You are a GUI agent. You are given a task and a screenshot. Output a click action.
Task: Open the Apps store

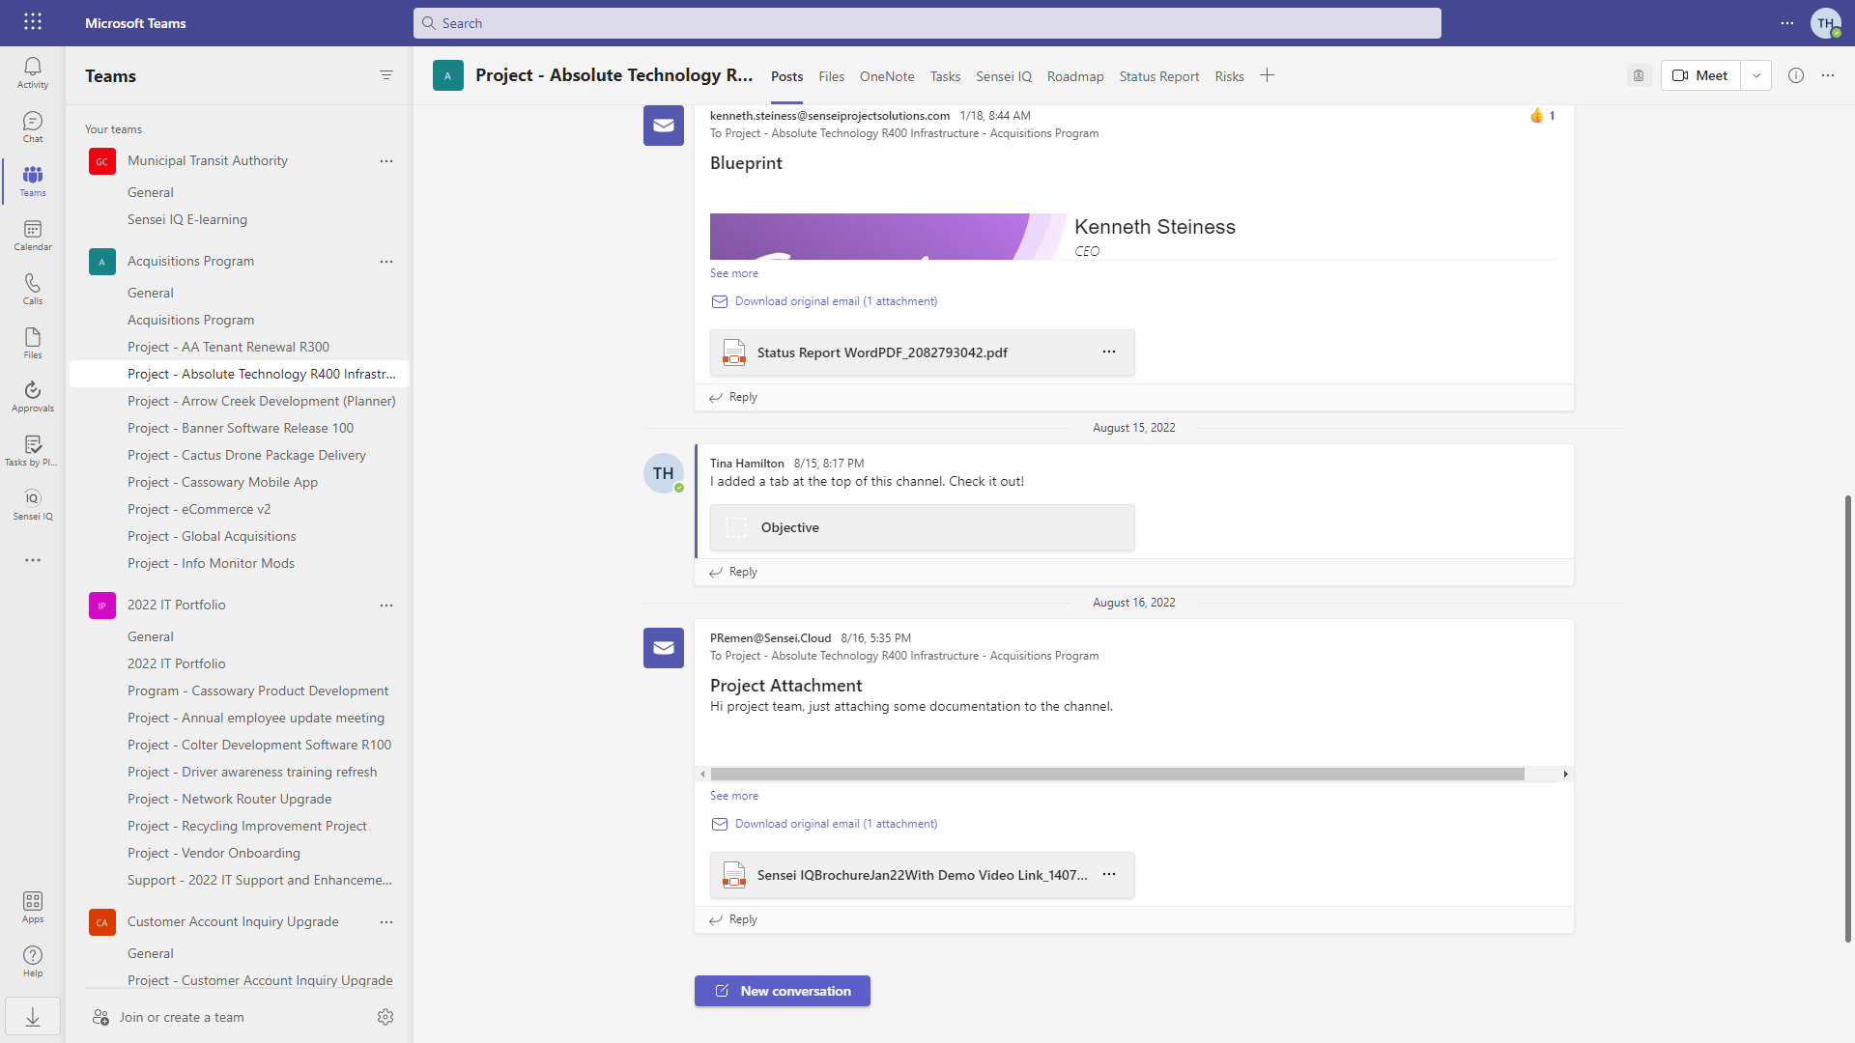33,908
